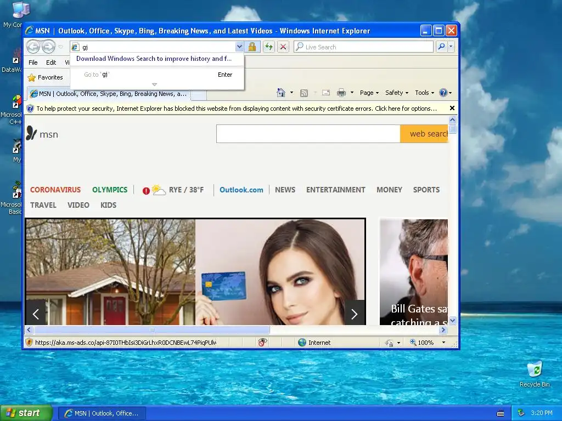Click the Back navigation arrow button
Image resolution: width=562 pixels, height=421 pixels.
[x=33, y=47]
